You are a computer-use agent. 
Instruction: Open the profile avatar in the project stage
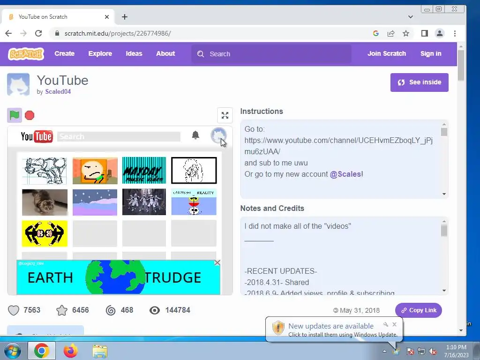218,135
